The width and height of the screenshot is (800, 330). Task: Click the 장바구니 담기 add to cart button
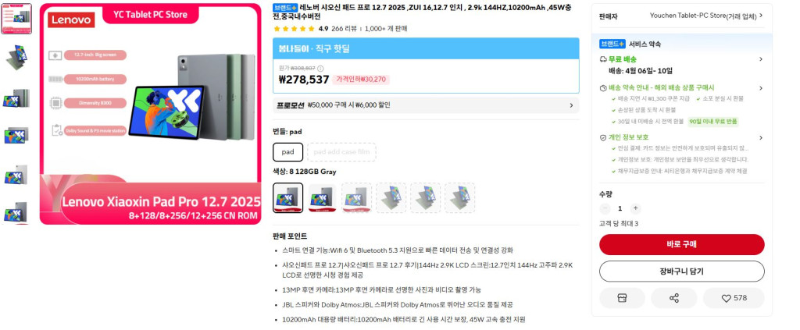click(681, 271)
